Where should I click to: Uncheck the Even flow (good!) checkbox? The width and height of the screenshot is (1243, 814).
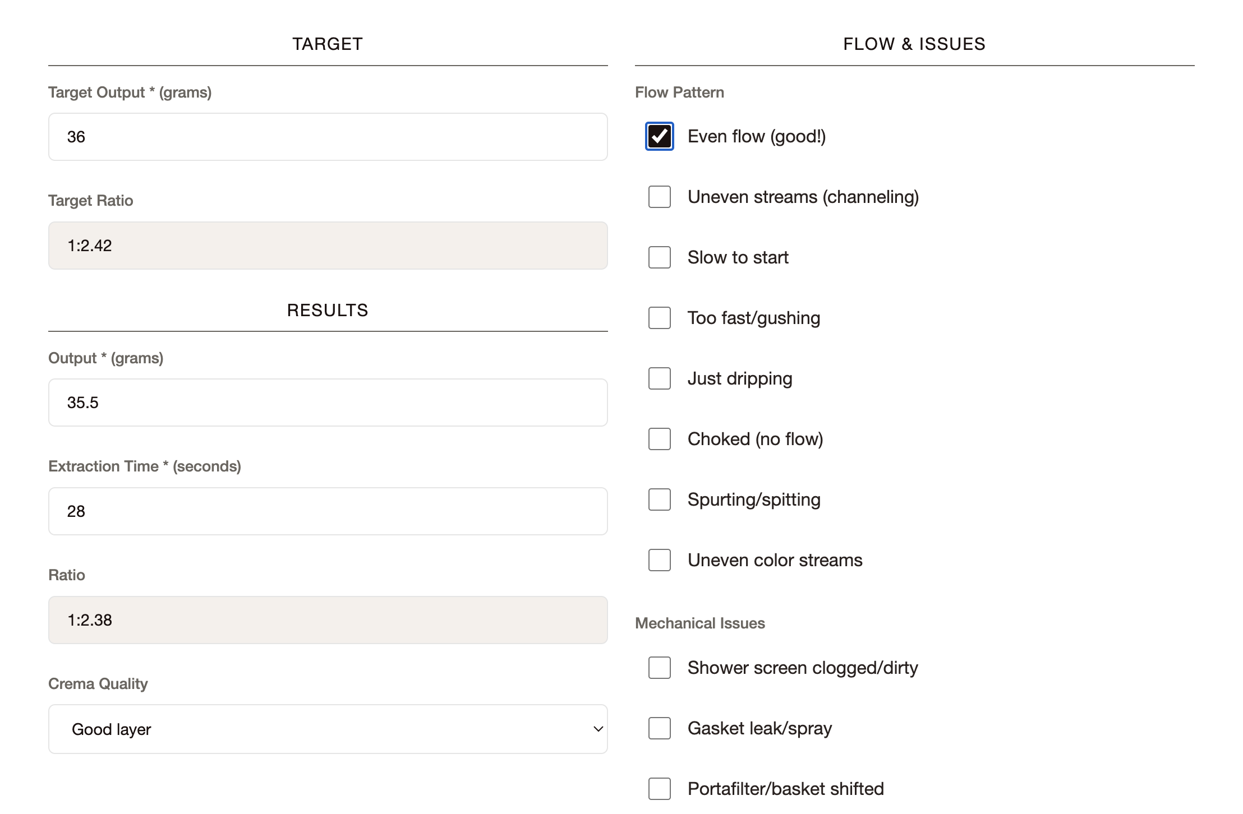pos(659,136)
